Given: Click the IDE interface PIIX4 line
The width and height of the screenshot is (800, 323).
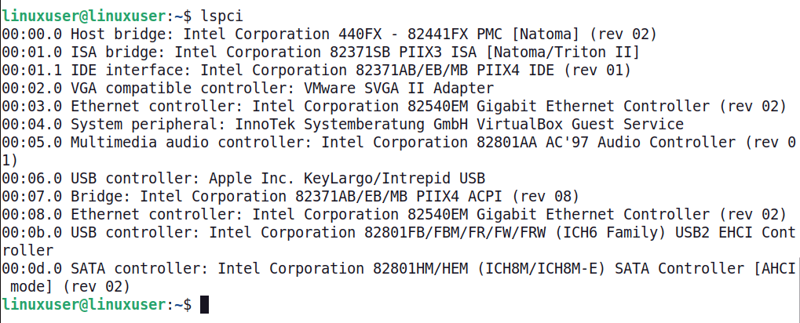Looking at the screenshot, I should pos(316,70).
